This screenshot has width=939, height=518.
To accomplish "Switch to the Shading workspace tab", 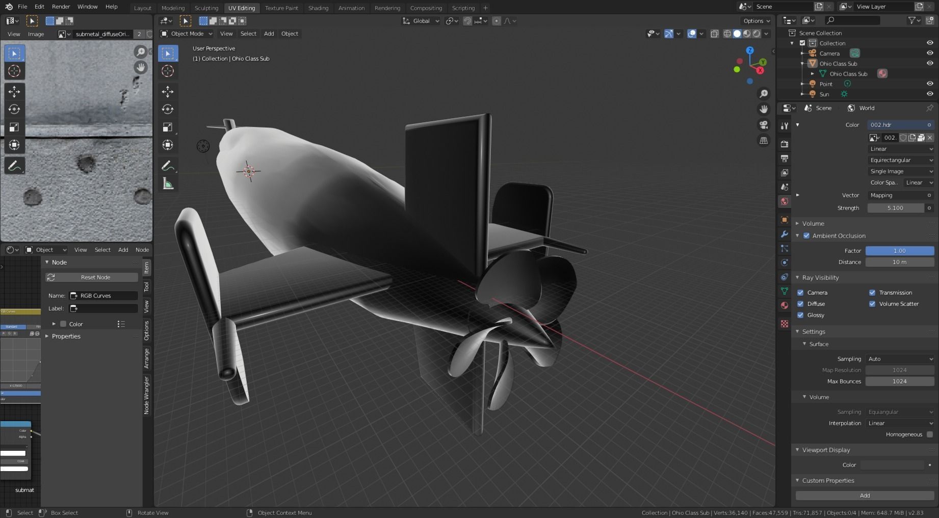I will (x=318, y=8).
